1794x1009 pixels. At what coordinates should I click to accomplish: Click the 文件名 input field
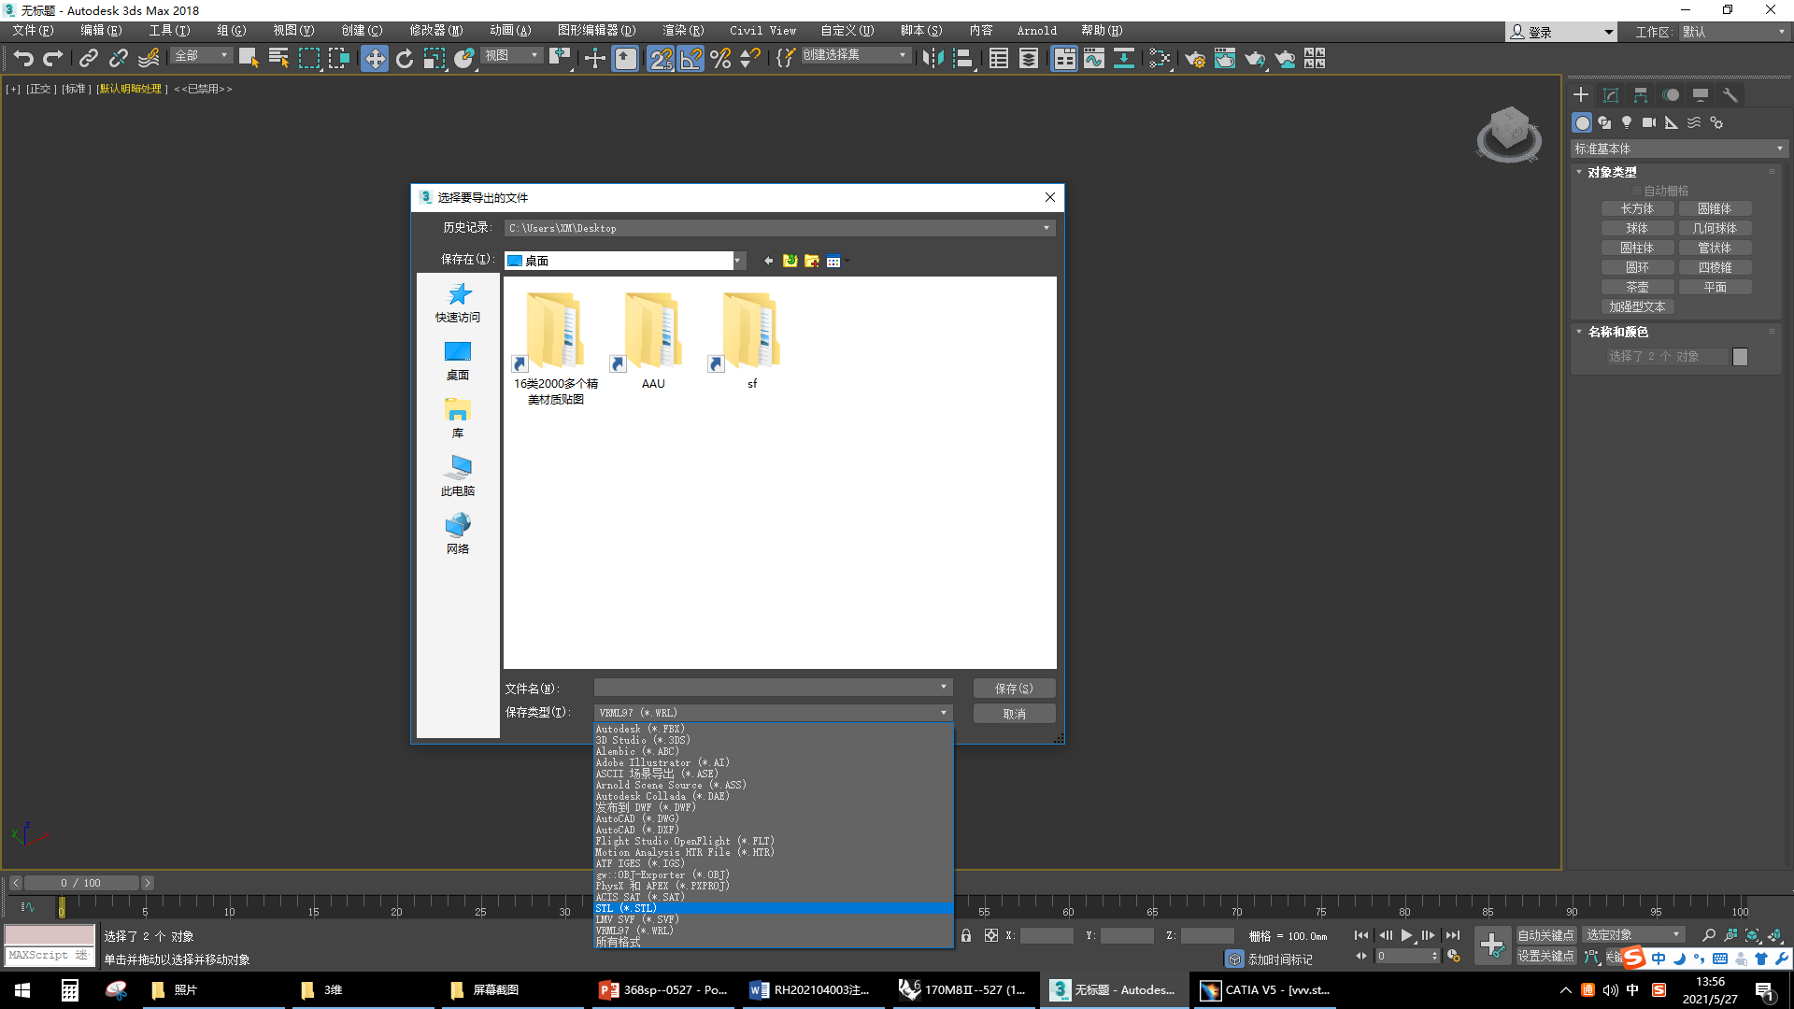pos(773,688)
